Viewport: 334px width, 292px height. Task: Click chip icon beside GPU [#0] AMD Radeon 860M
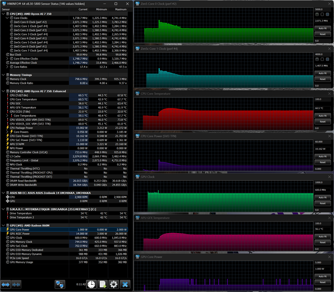[8, 225]
